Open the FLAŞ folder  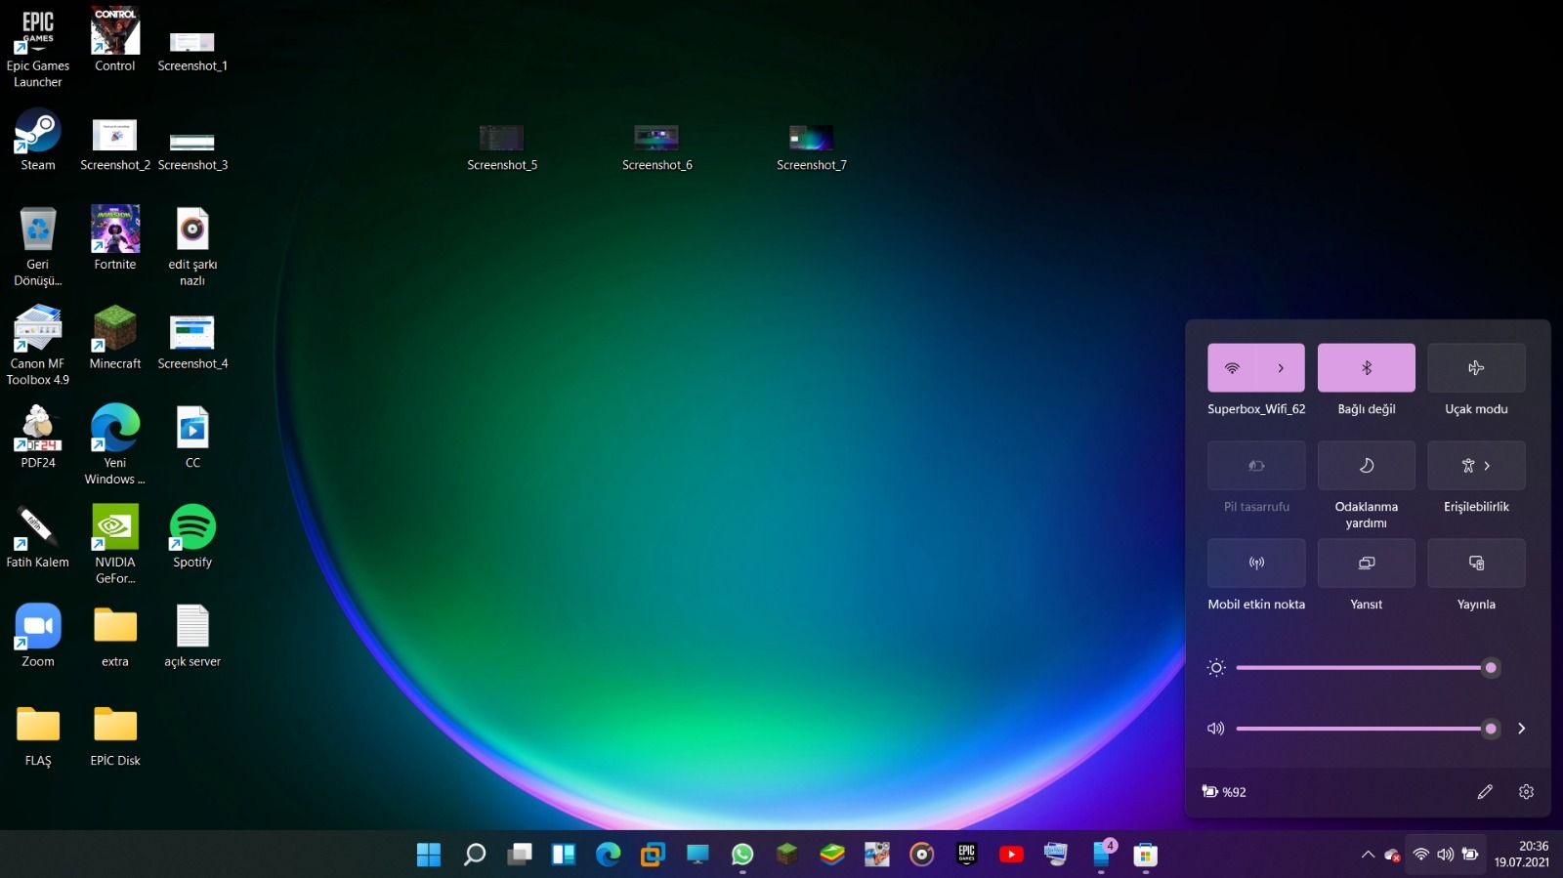tap(38, 734)
